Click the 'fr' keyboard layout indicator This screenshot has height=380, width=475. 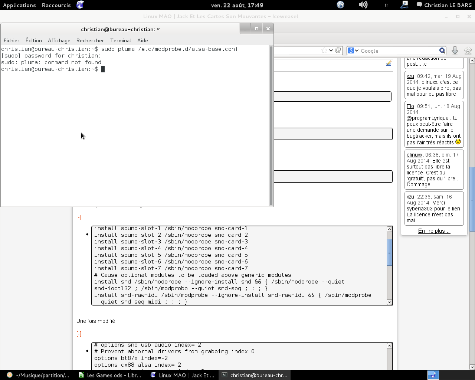pos(386,5)
